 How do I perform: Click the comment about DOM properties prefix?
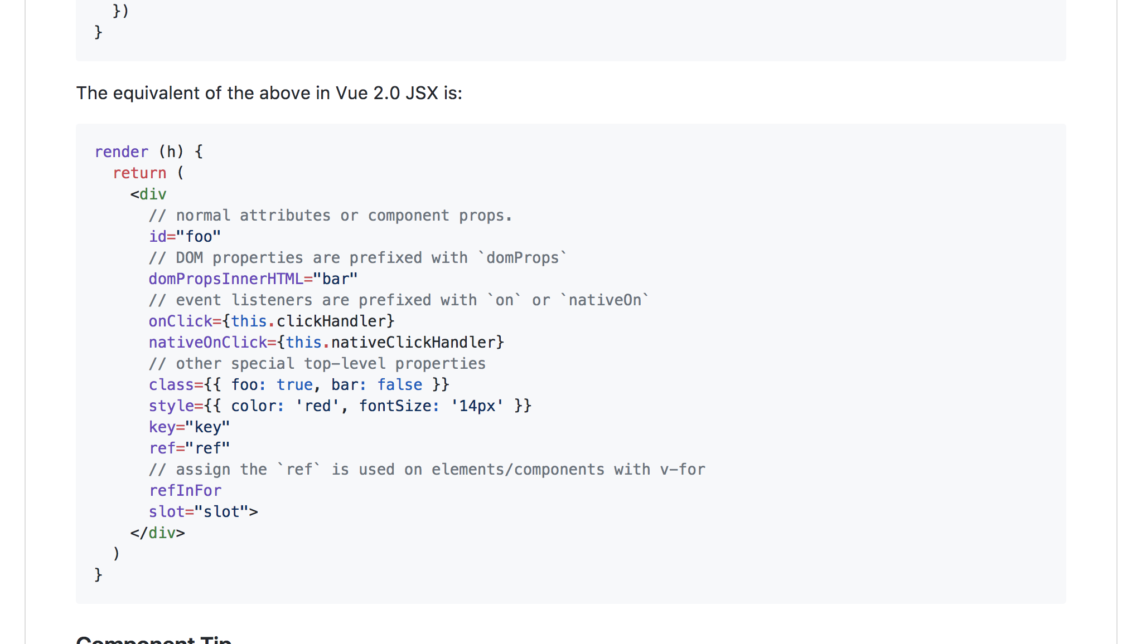[x=358, y=257]
